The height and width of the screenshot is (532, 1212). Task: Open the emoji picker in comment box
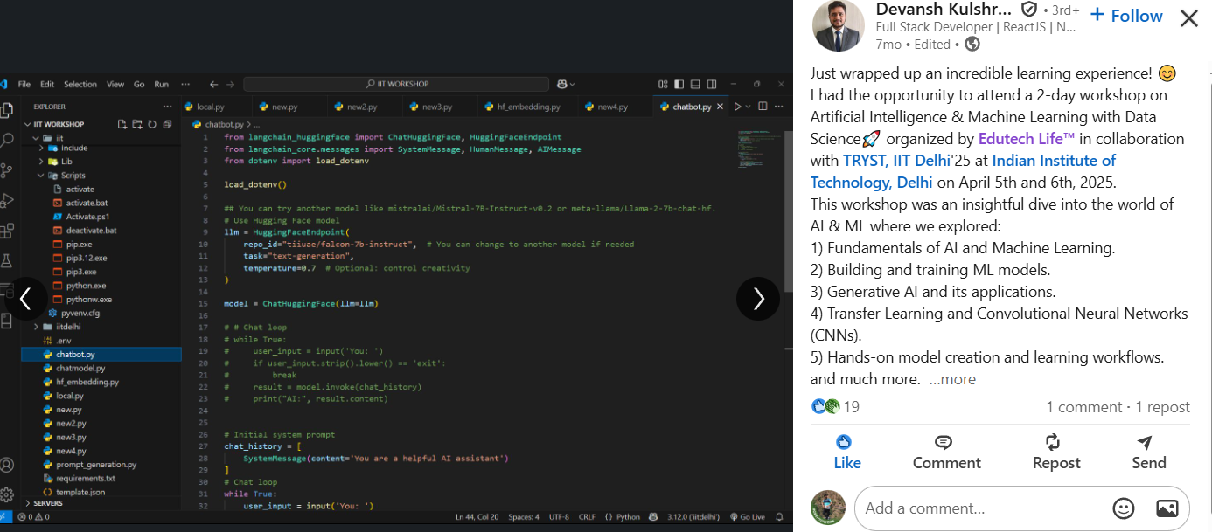click(1123, 508)
